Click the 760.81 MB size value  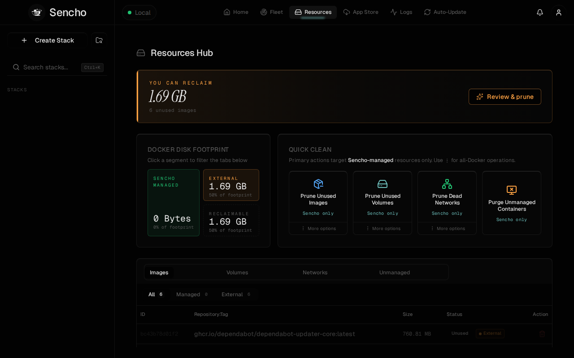tap(417, 334)
